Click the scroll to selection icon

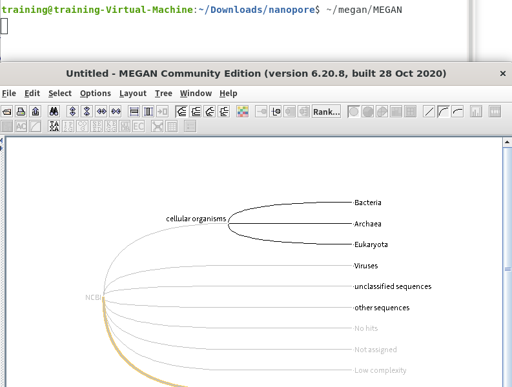(163, 112)
